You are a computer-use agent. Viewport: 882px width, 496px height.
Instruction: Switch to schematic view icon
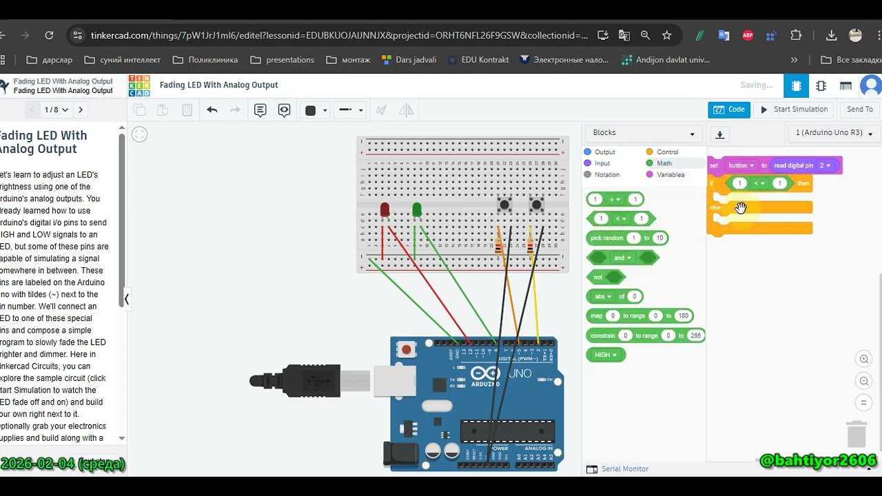point(821,86)
